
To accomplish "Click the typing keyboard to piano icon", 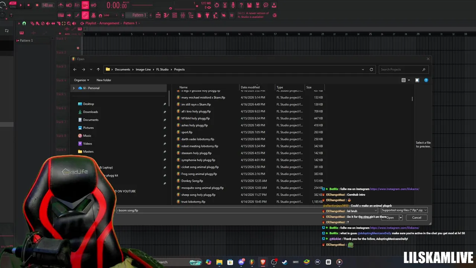I will pos(61,15).
